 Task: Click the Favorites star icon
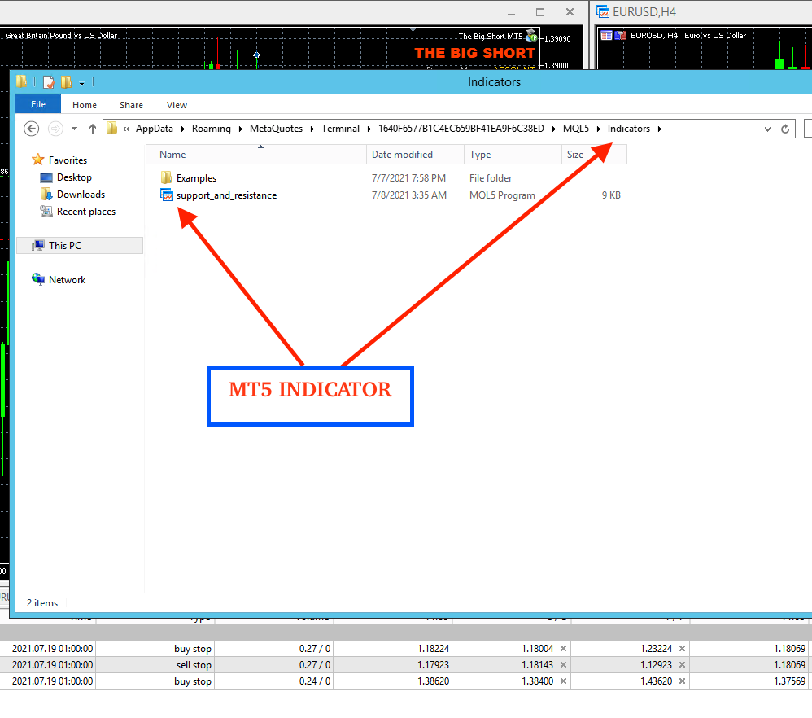pyautogui.click(x=37, y=160)
